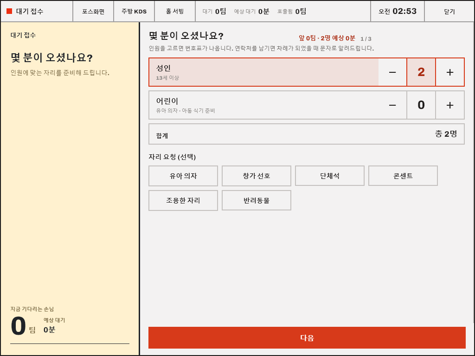Click the 어린이 row label

point(167,101)
